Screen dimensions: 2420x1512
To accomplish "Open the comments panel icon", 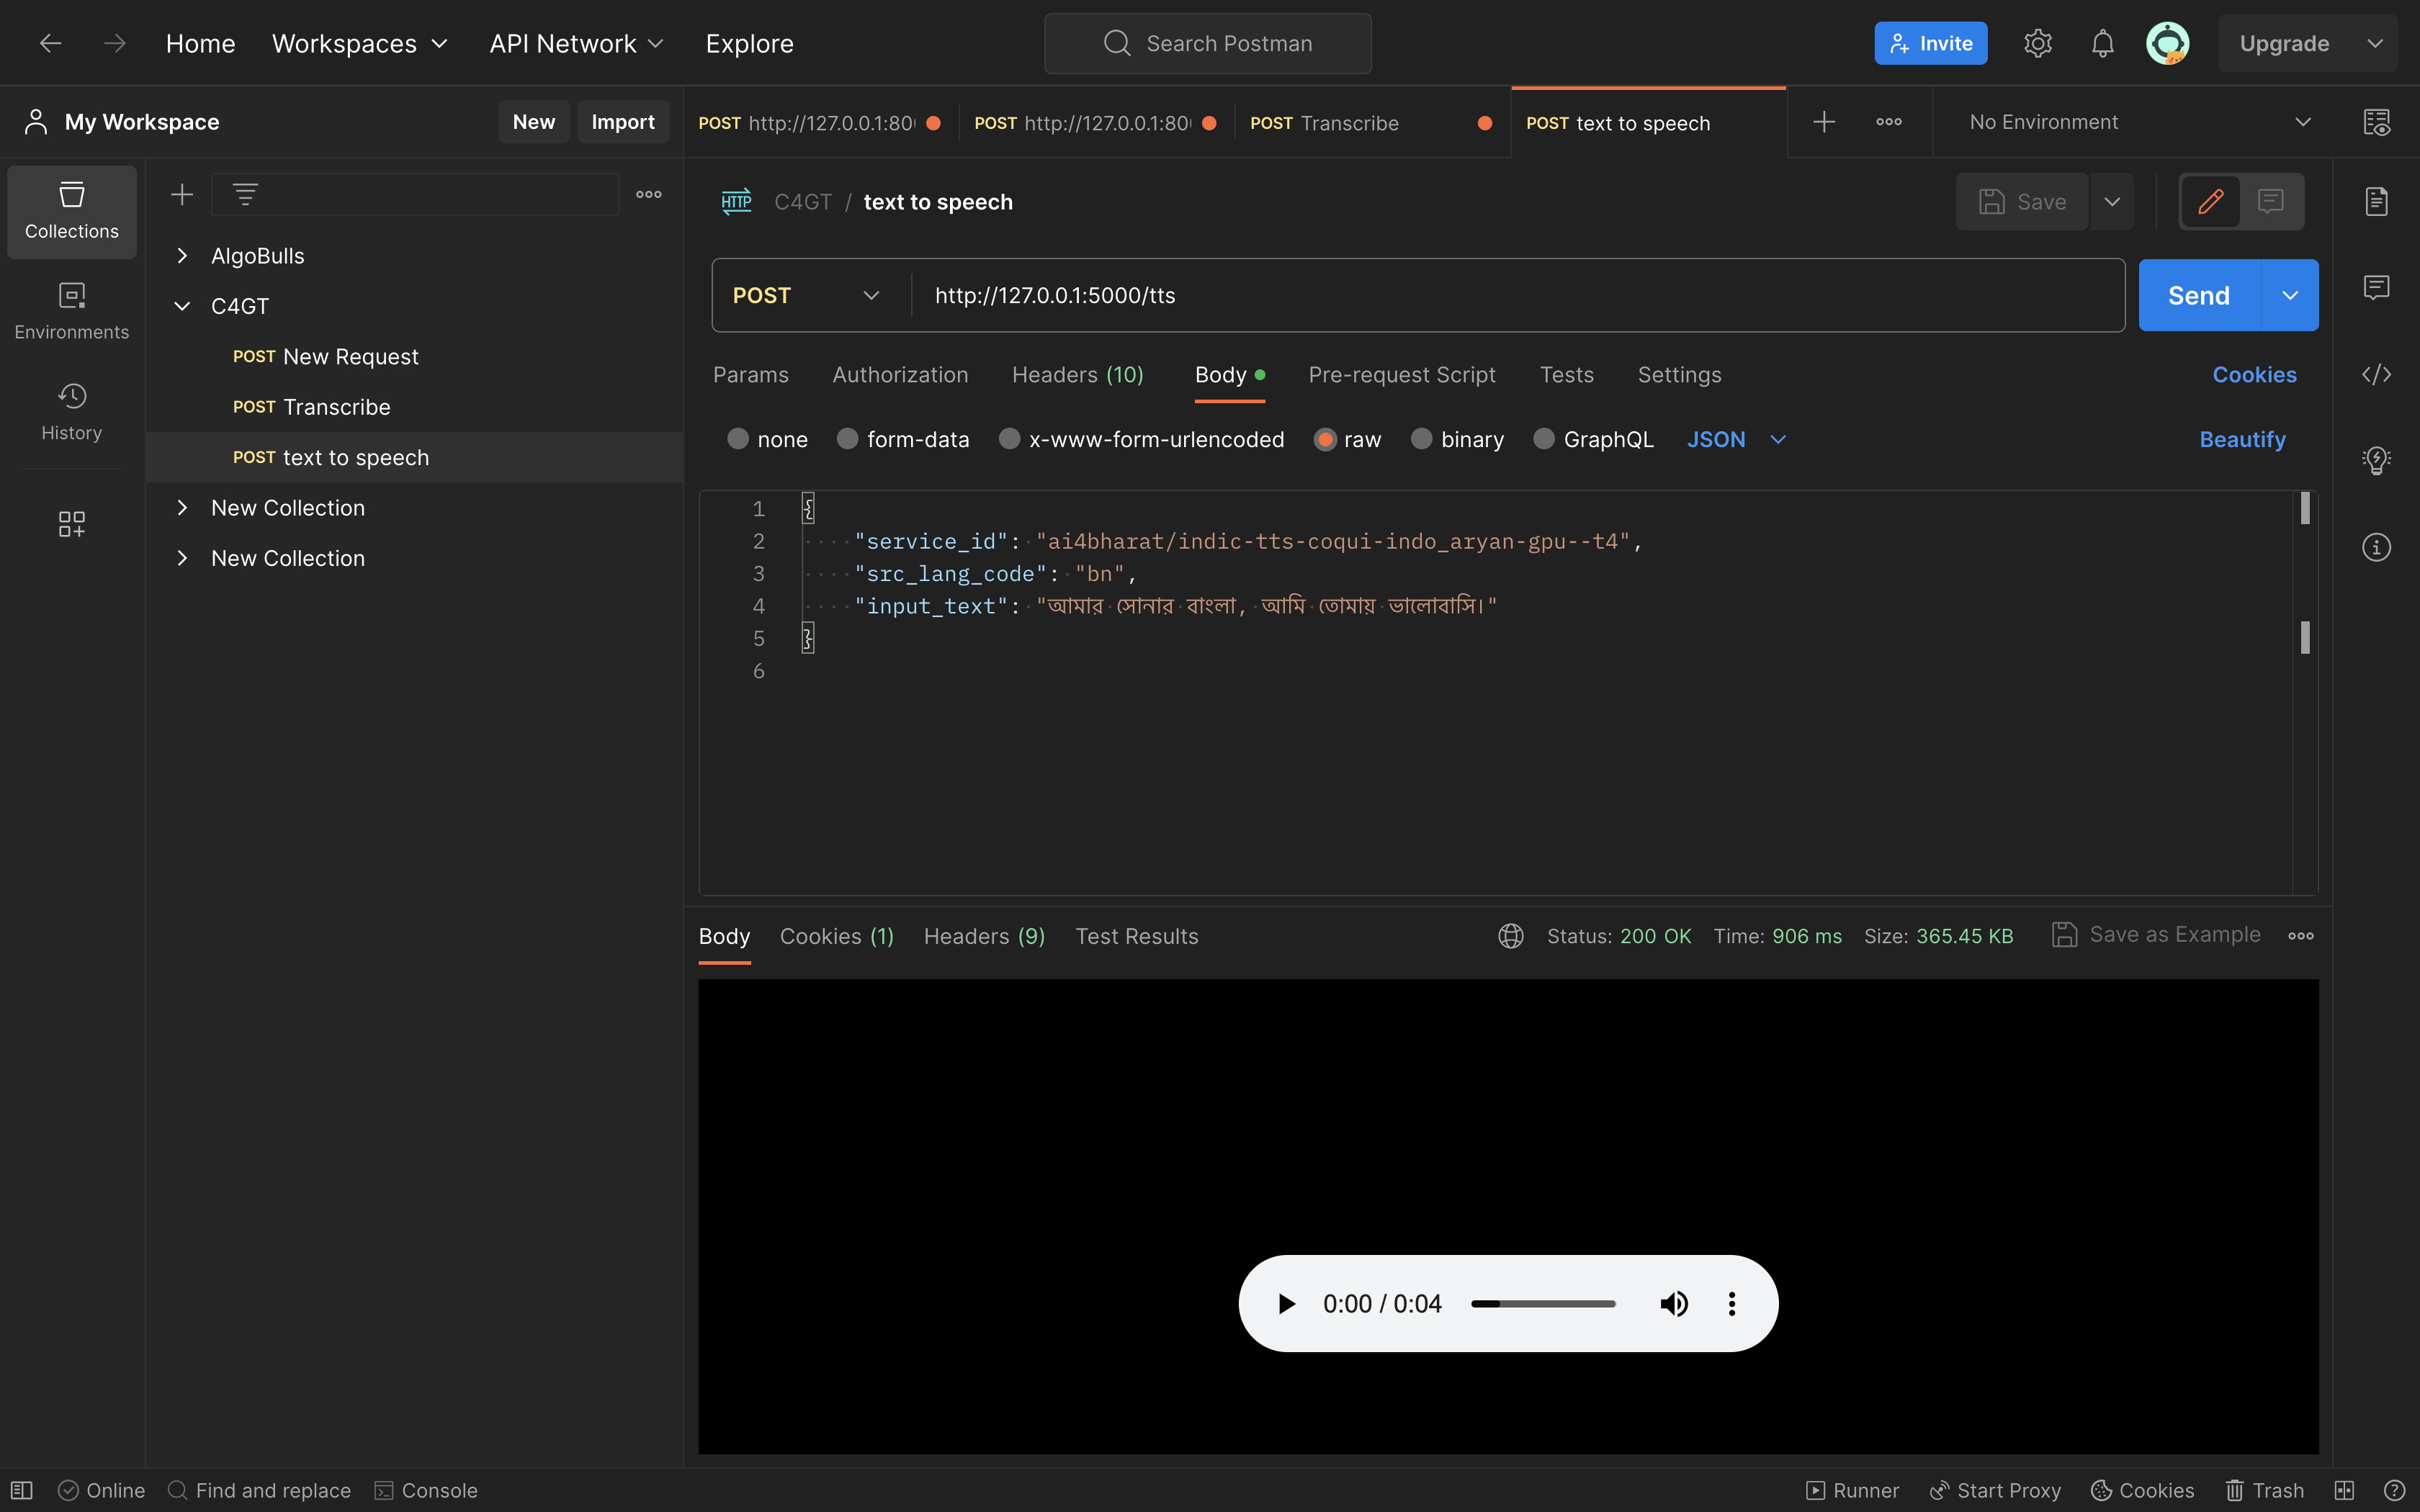I will [x=2377, y=287].
